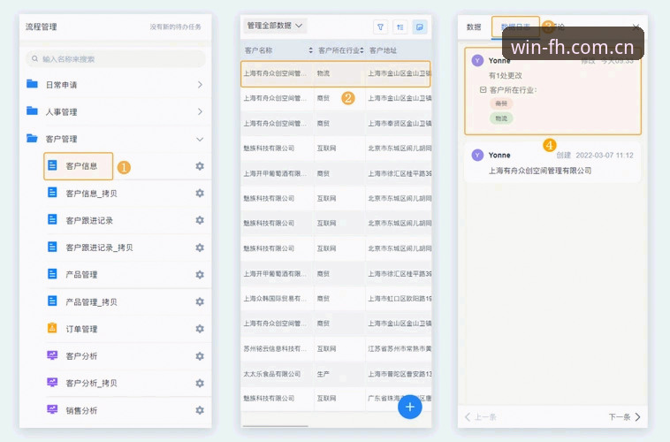Open settings gear for 客户信息_拷贝
Screen dimensions: 670x442
(200, 194)
